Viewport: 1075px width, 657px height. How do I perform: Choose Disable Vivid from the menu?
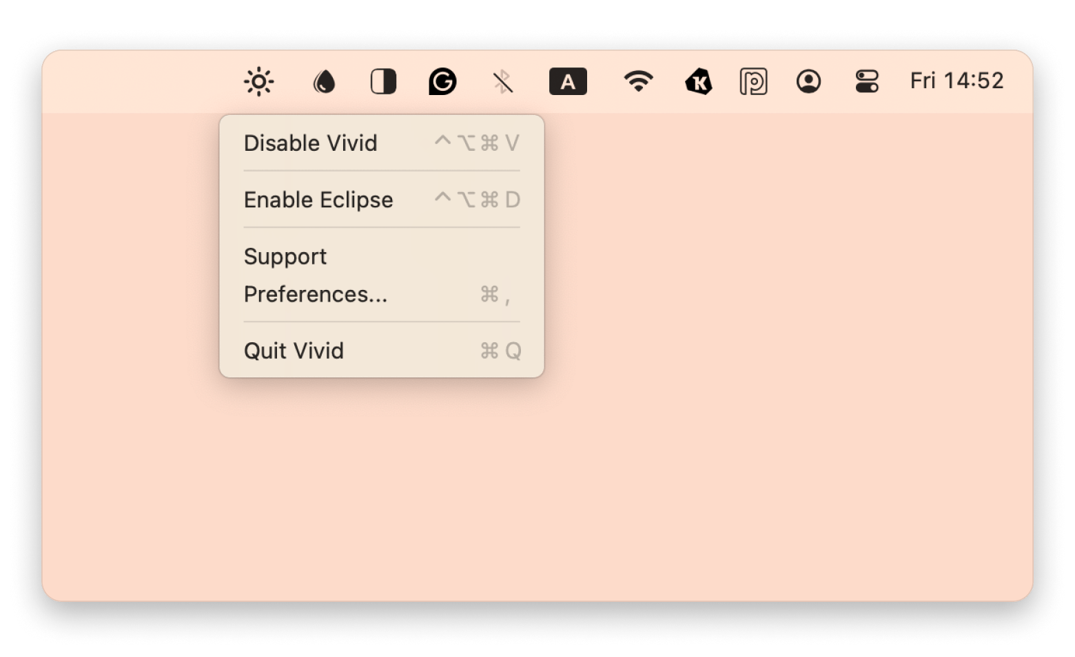[x=311, y=143]
